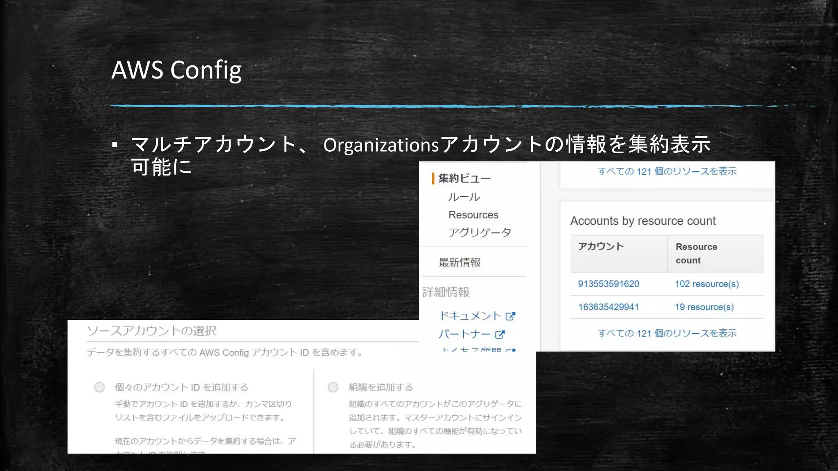Open the ドキュメント link
Viewport: 838px width, 471px height.
[x=471, y=316]
